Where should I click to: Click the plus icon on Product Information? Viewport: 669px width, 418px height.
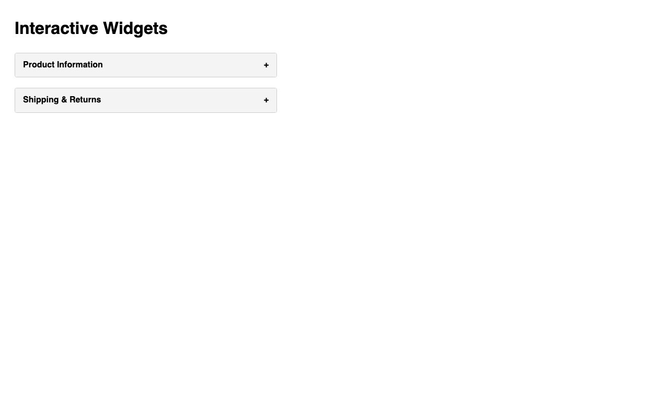coord(266,65)
